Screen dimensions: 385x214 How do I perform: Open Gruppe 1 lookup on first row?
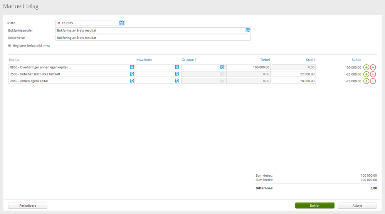click(x=222, y=67)
